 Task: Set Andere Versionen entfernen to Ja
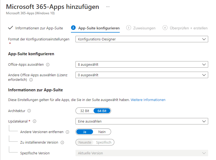pyautogui.click(x=85, y=132)
